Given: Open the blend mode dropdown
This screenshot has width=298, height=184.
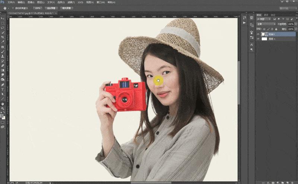Looking at the screenshot, I should (266, 24).
